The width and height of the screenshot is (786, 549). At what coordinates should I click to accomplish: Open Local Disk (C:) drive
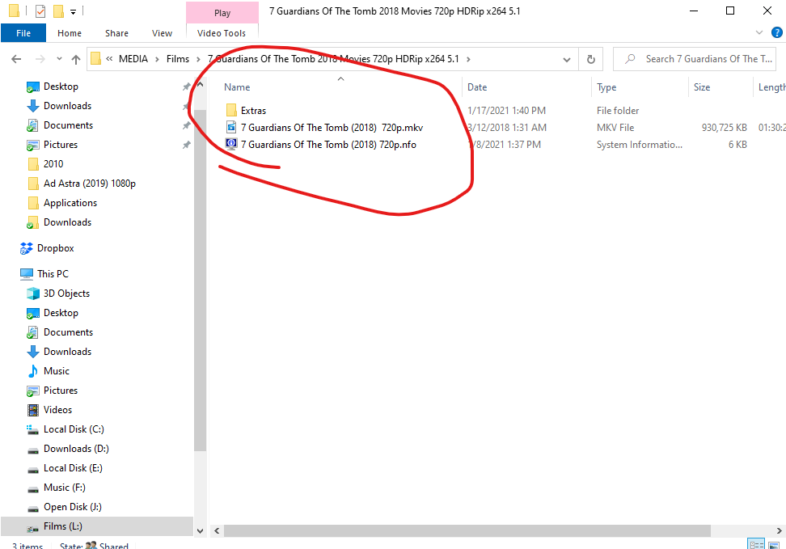pyautogui.click(x=74, y=429)
